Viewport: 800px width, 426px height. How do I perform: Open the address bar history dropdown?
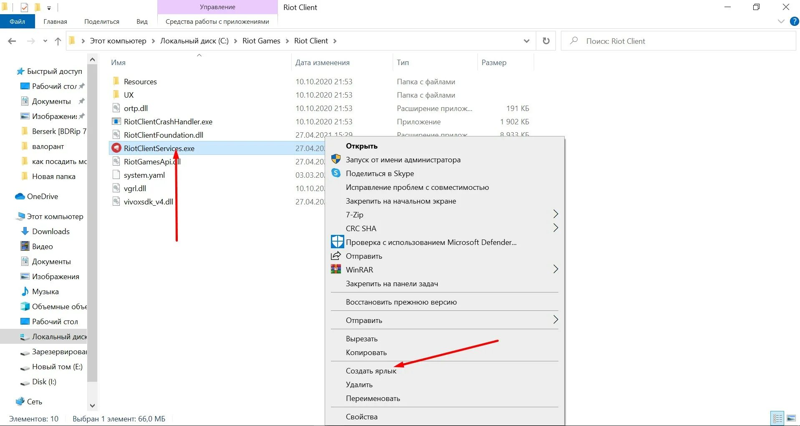[x=526, y=41]
